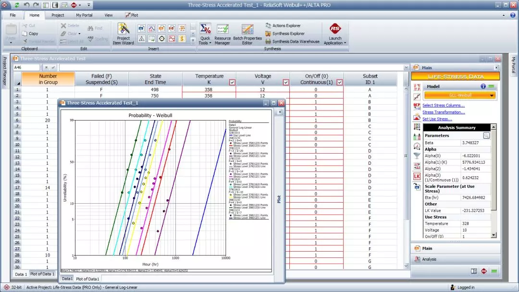Click the curve plot icon in the Insert gallery
This screenshot has height=292, width=519.
click(151, 28)
